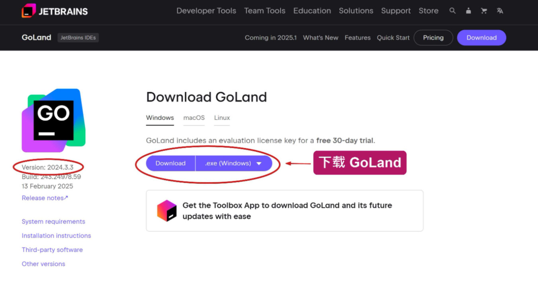Expand the .exe (Windows) installer dropdown
The height and width of the screenshot is (290, 538).
coord(234,163)
